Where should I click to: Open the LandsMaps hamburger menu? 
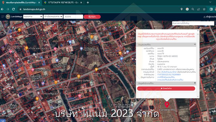click(x=3, y=17)
